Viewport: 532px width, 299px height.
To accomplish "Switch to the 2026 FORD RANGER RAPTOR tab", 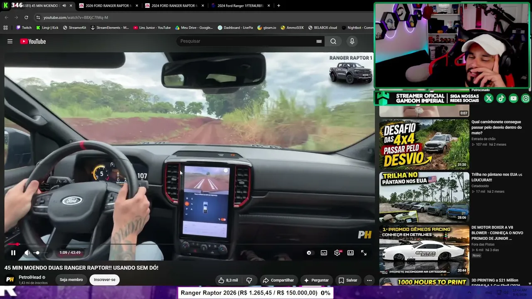I will pyautogui.click(x=108, y=6).
